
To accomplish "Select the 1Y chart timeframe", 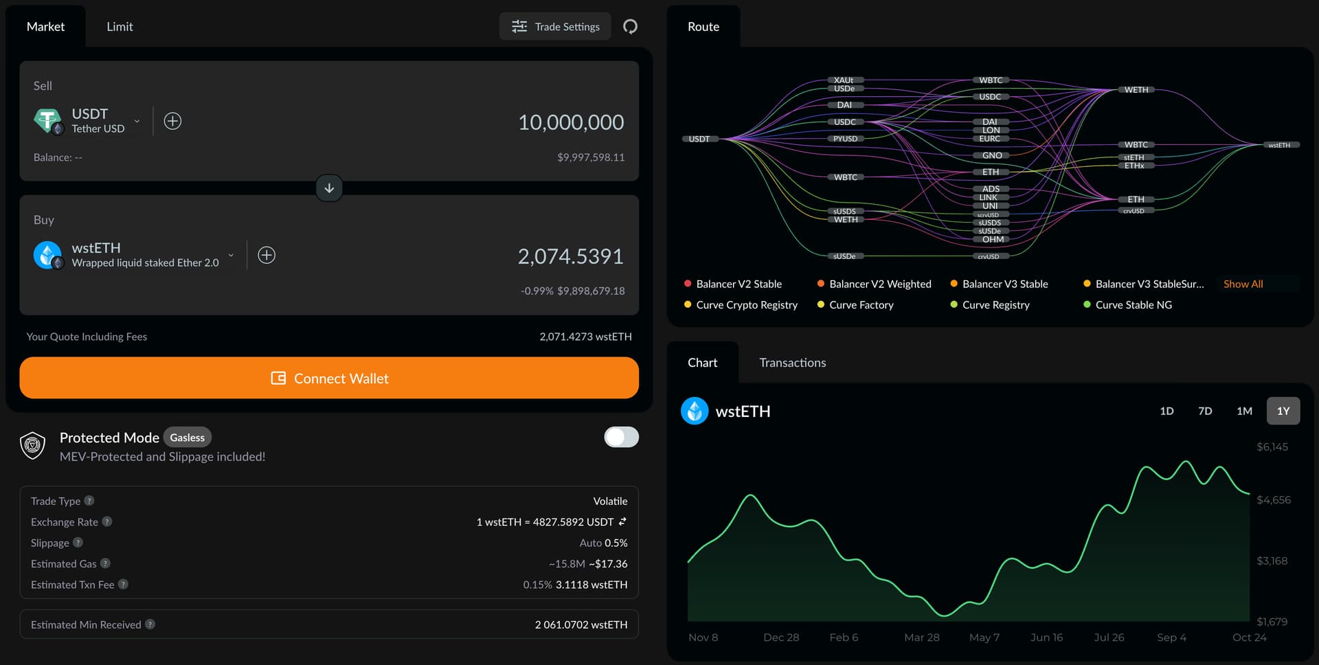I will click(x=1283, y=411).
